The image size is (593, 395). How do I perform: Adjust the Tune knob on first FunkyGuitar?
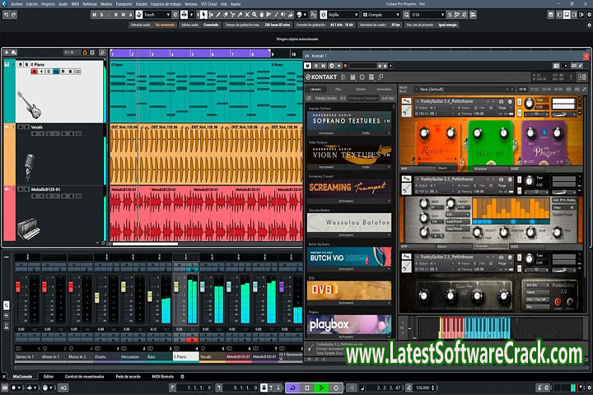[530, 105]
